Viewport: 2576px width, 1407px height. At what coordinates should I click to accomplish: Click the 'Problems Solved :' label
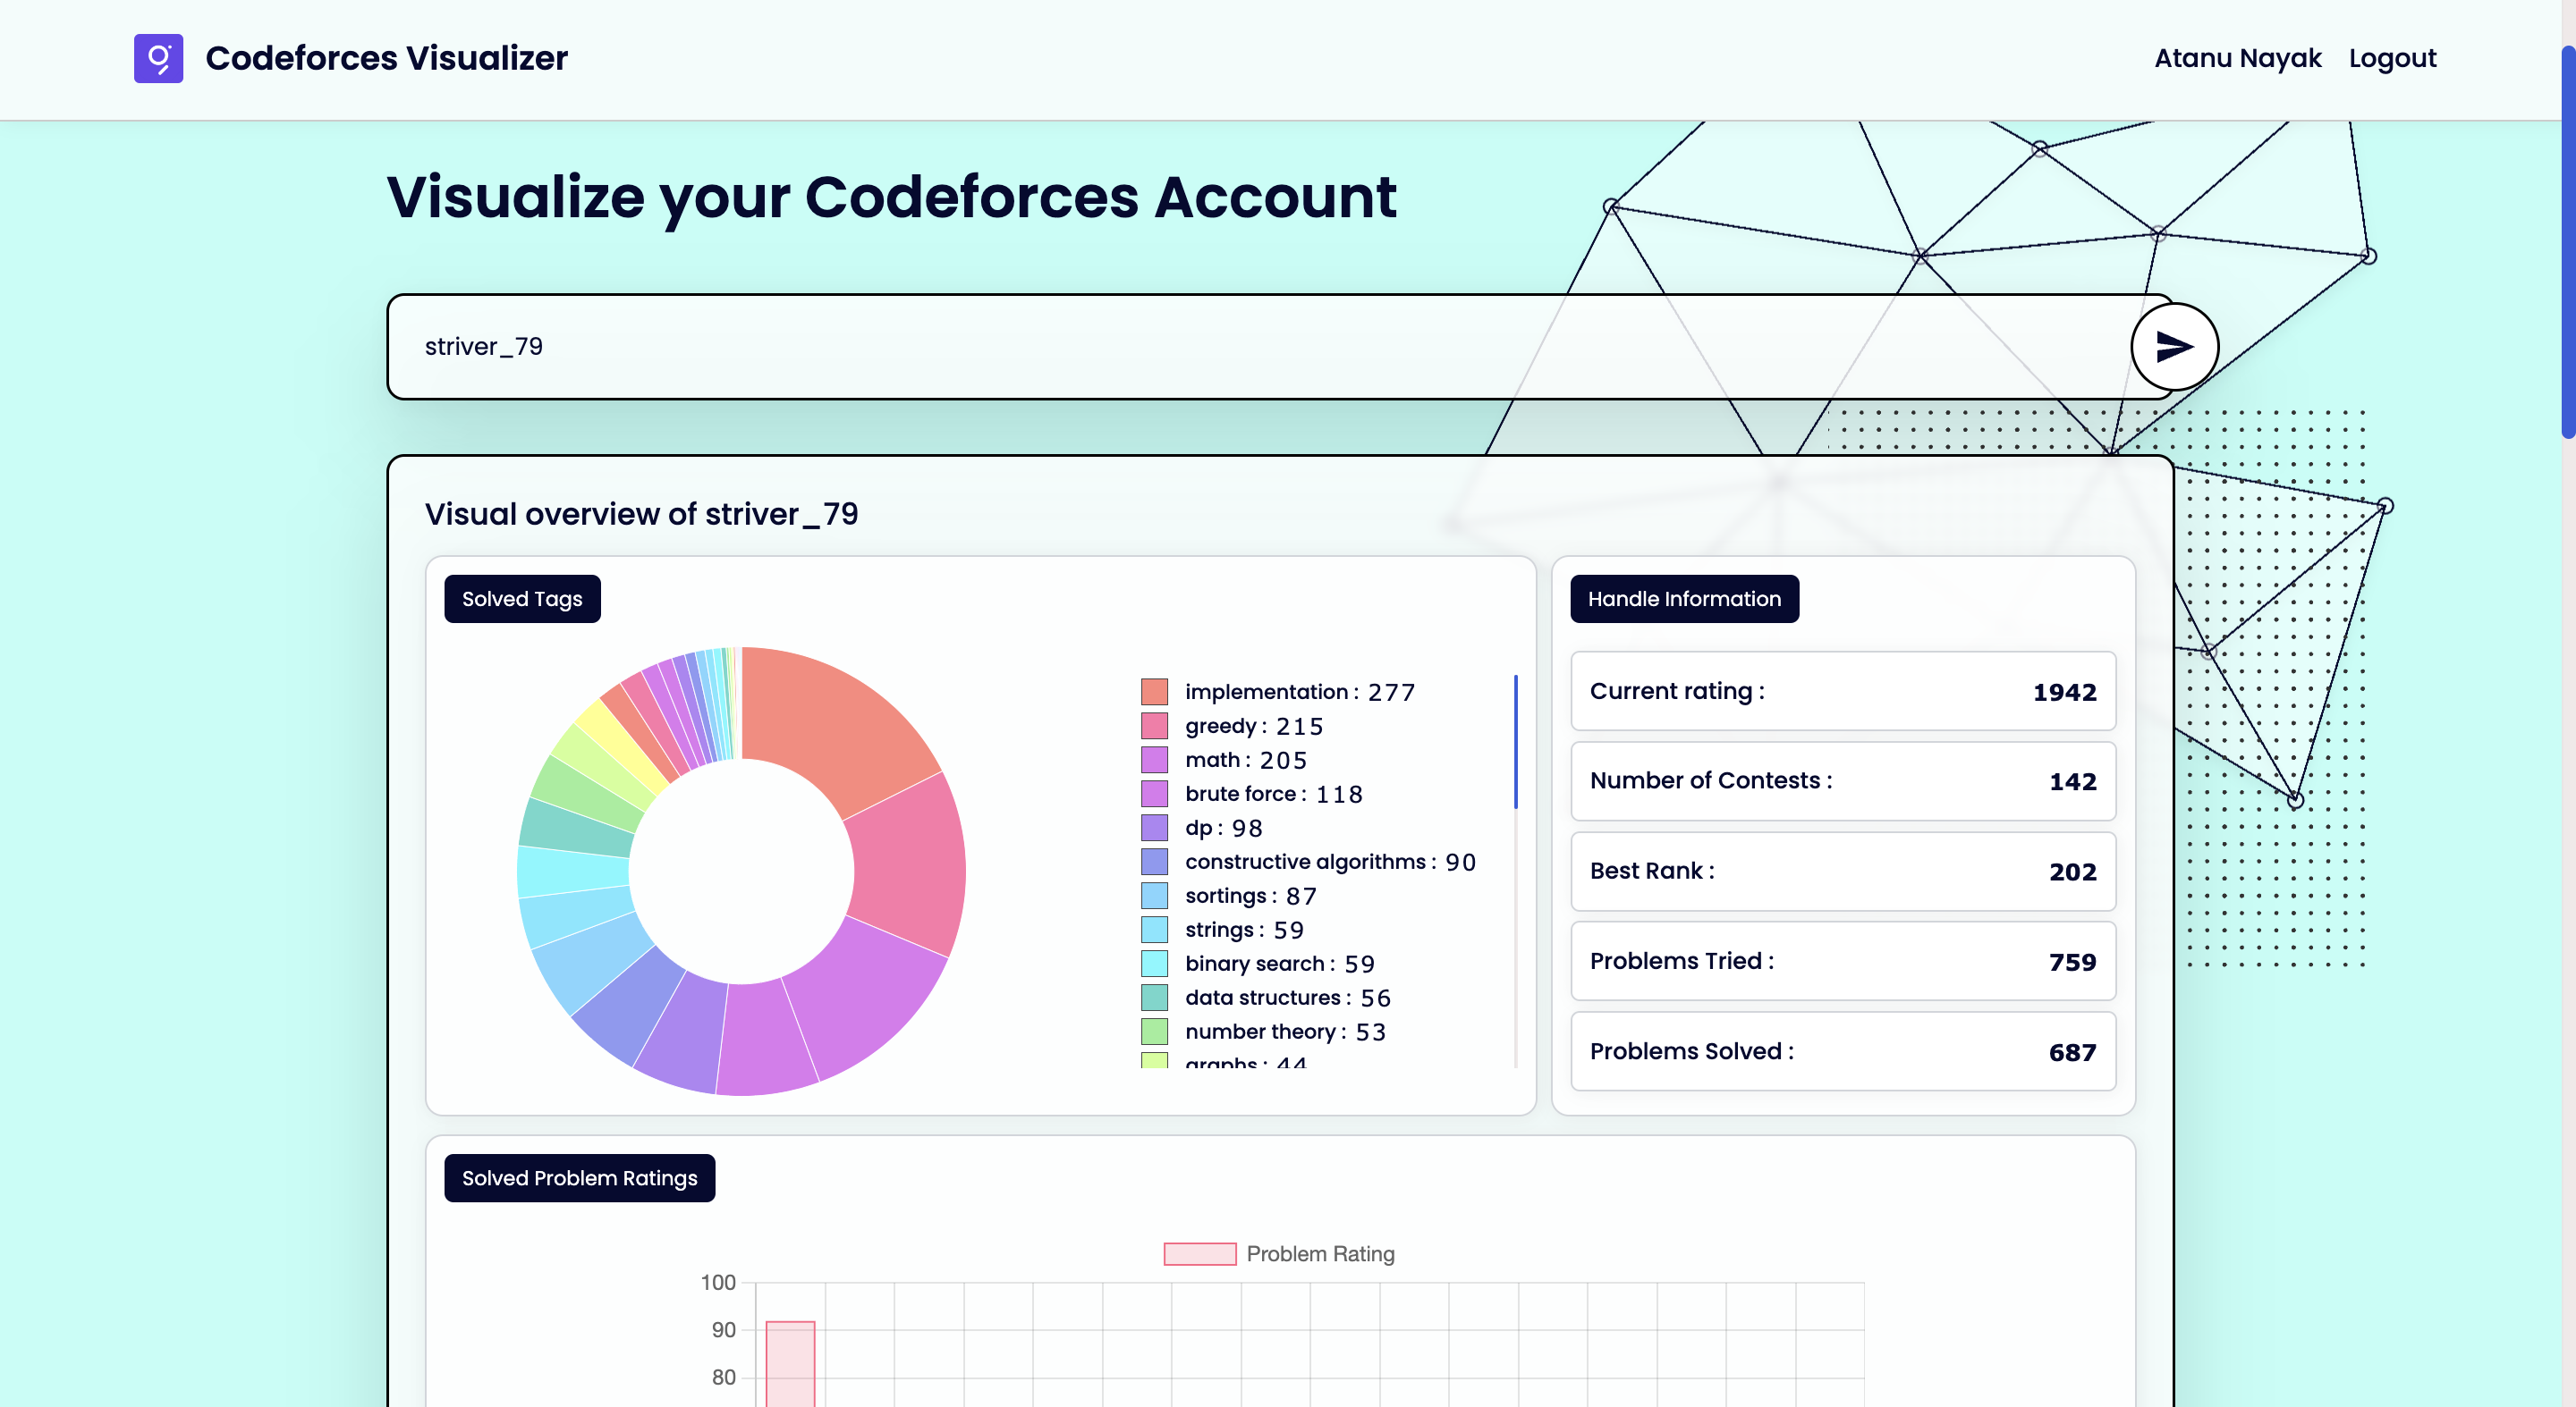click(1692, 1050)
